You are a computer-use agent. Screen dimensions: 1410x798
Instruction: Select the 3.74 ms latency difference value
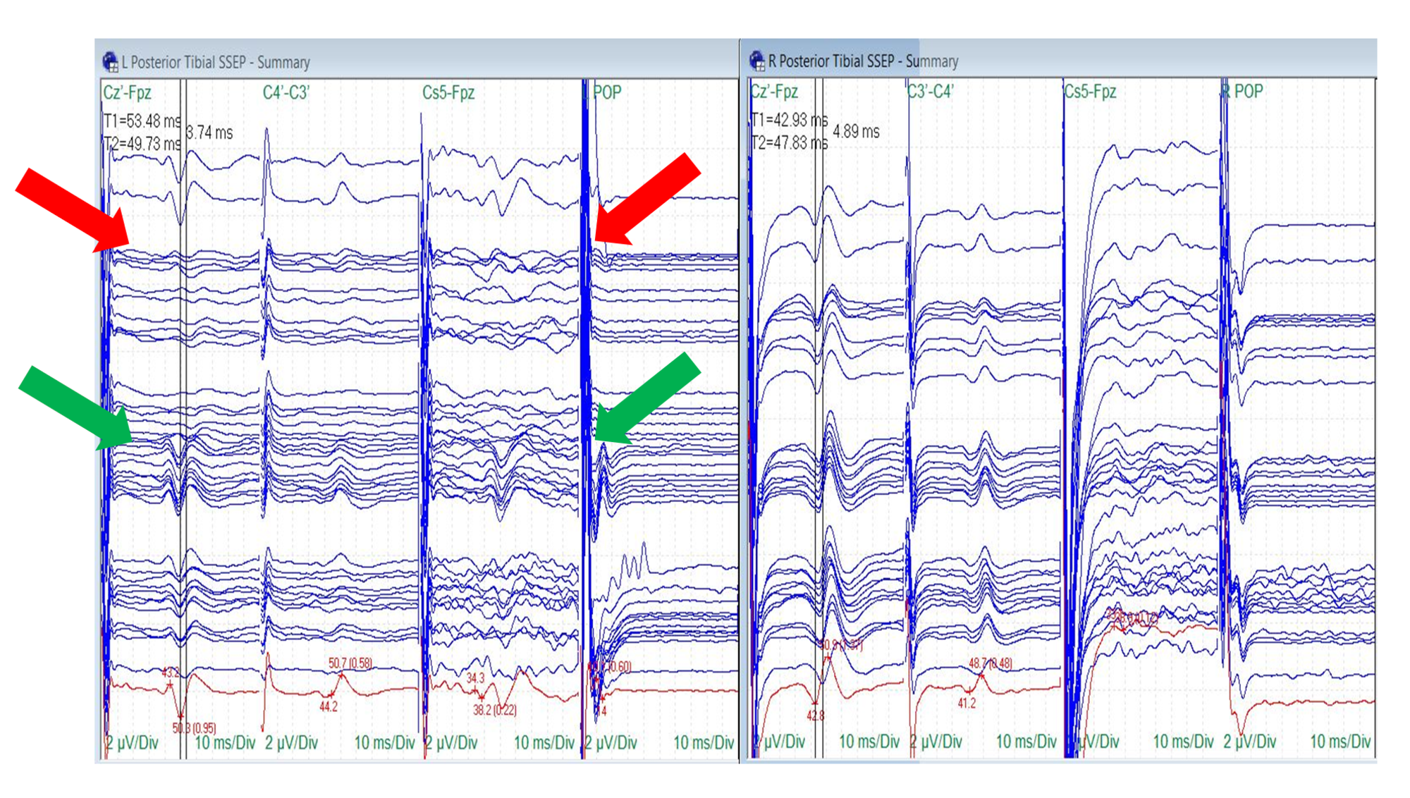click(x=209, y=133)
